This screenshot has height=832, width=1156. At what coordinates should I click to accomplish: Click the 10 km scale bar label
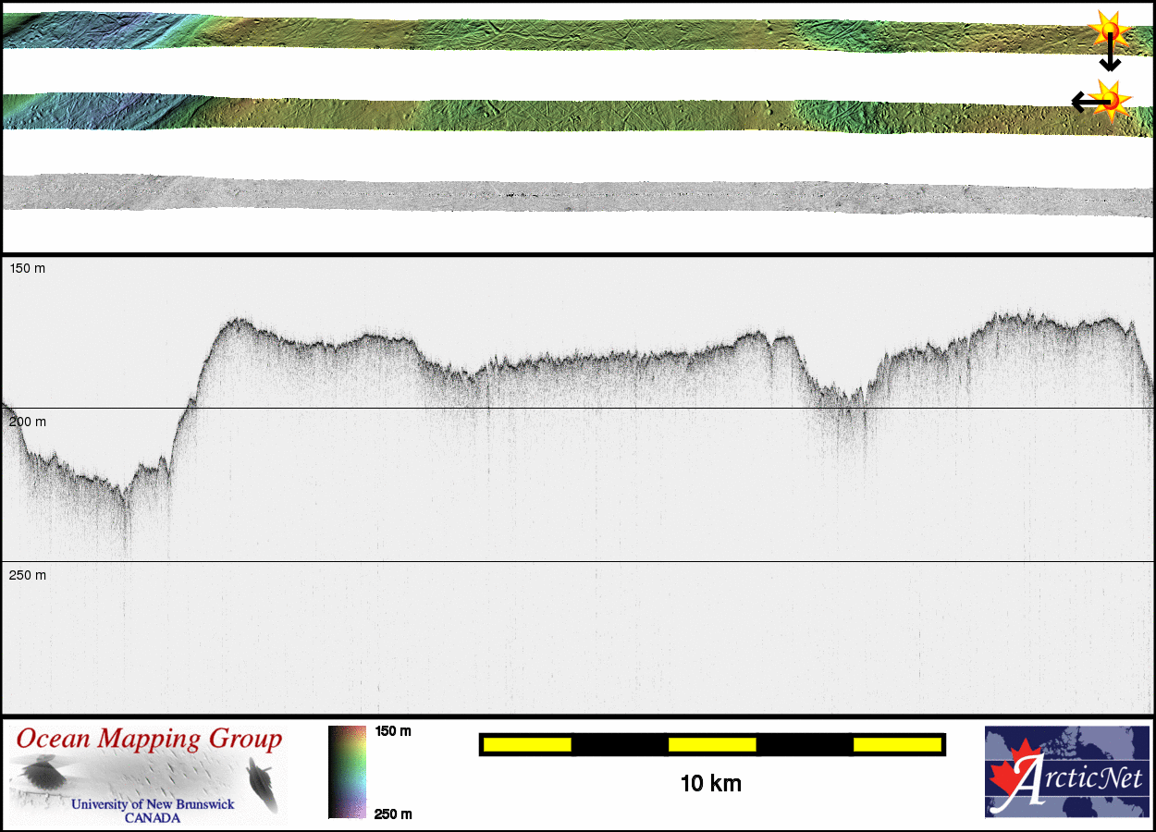[710, 784]
